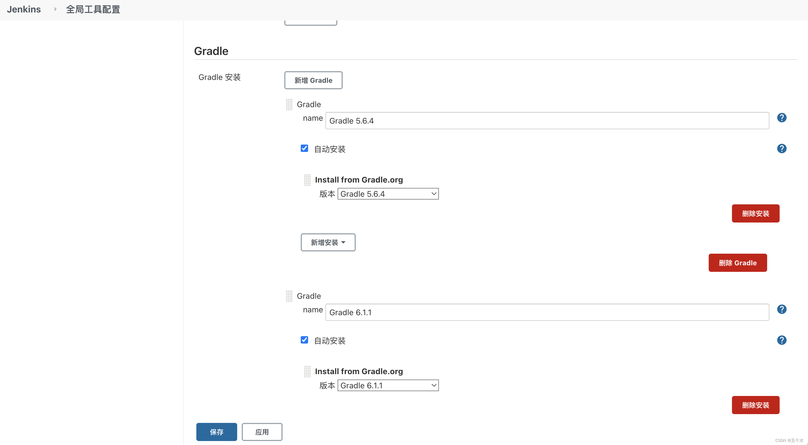Viewport: 808px width, 445px height.
Task: Open version dropdown showing Gradle 5.6.4
Action: [x=388, y=194]
